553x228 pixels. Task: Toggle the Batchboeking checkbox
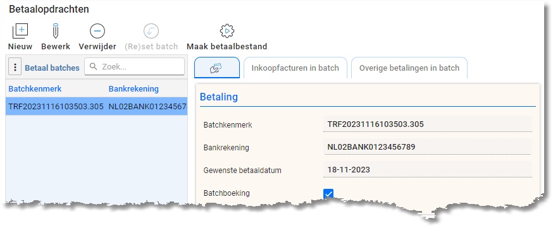point(328,193)
